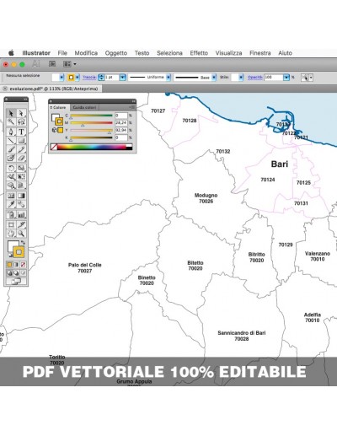Image resolution: width=337 pixels, height=436 pixels.
Task: Open the Uniforme width profile dropdown
Action: coord(168,78)
